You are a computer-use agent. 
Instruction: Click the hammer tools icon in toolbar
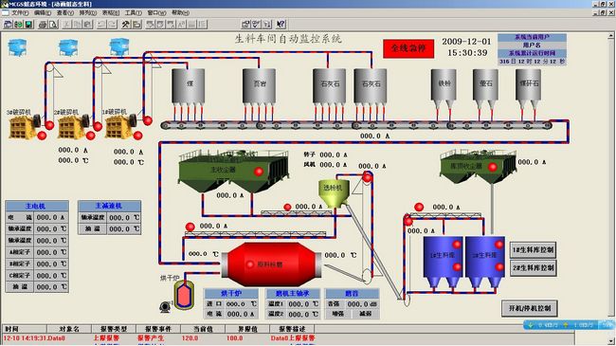pos(126,25)
